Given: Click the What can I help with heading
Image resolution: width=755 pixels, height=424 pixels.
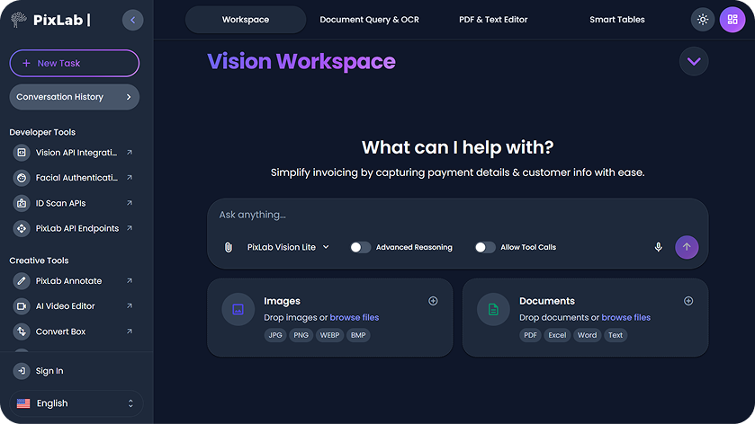Looking at the screenshot, I should coord(457,147).
